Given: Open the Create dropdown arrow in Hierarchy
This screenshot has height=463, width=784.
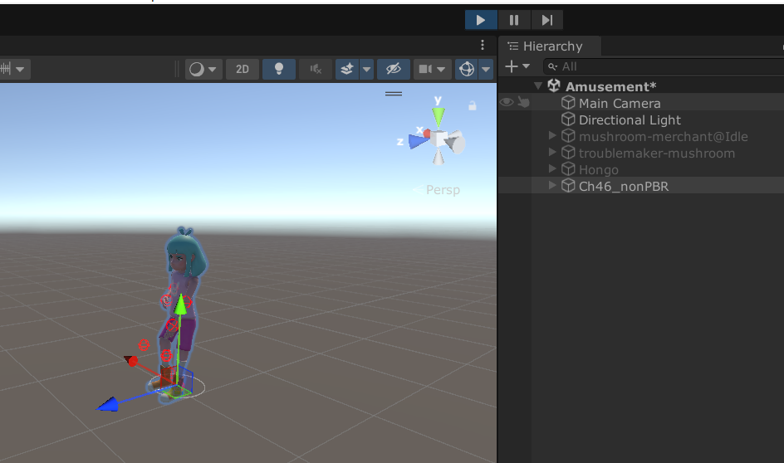Looking at the screenshot, I should point(526,66).
